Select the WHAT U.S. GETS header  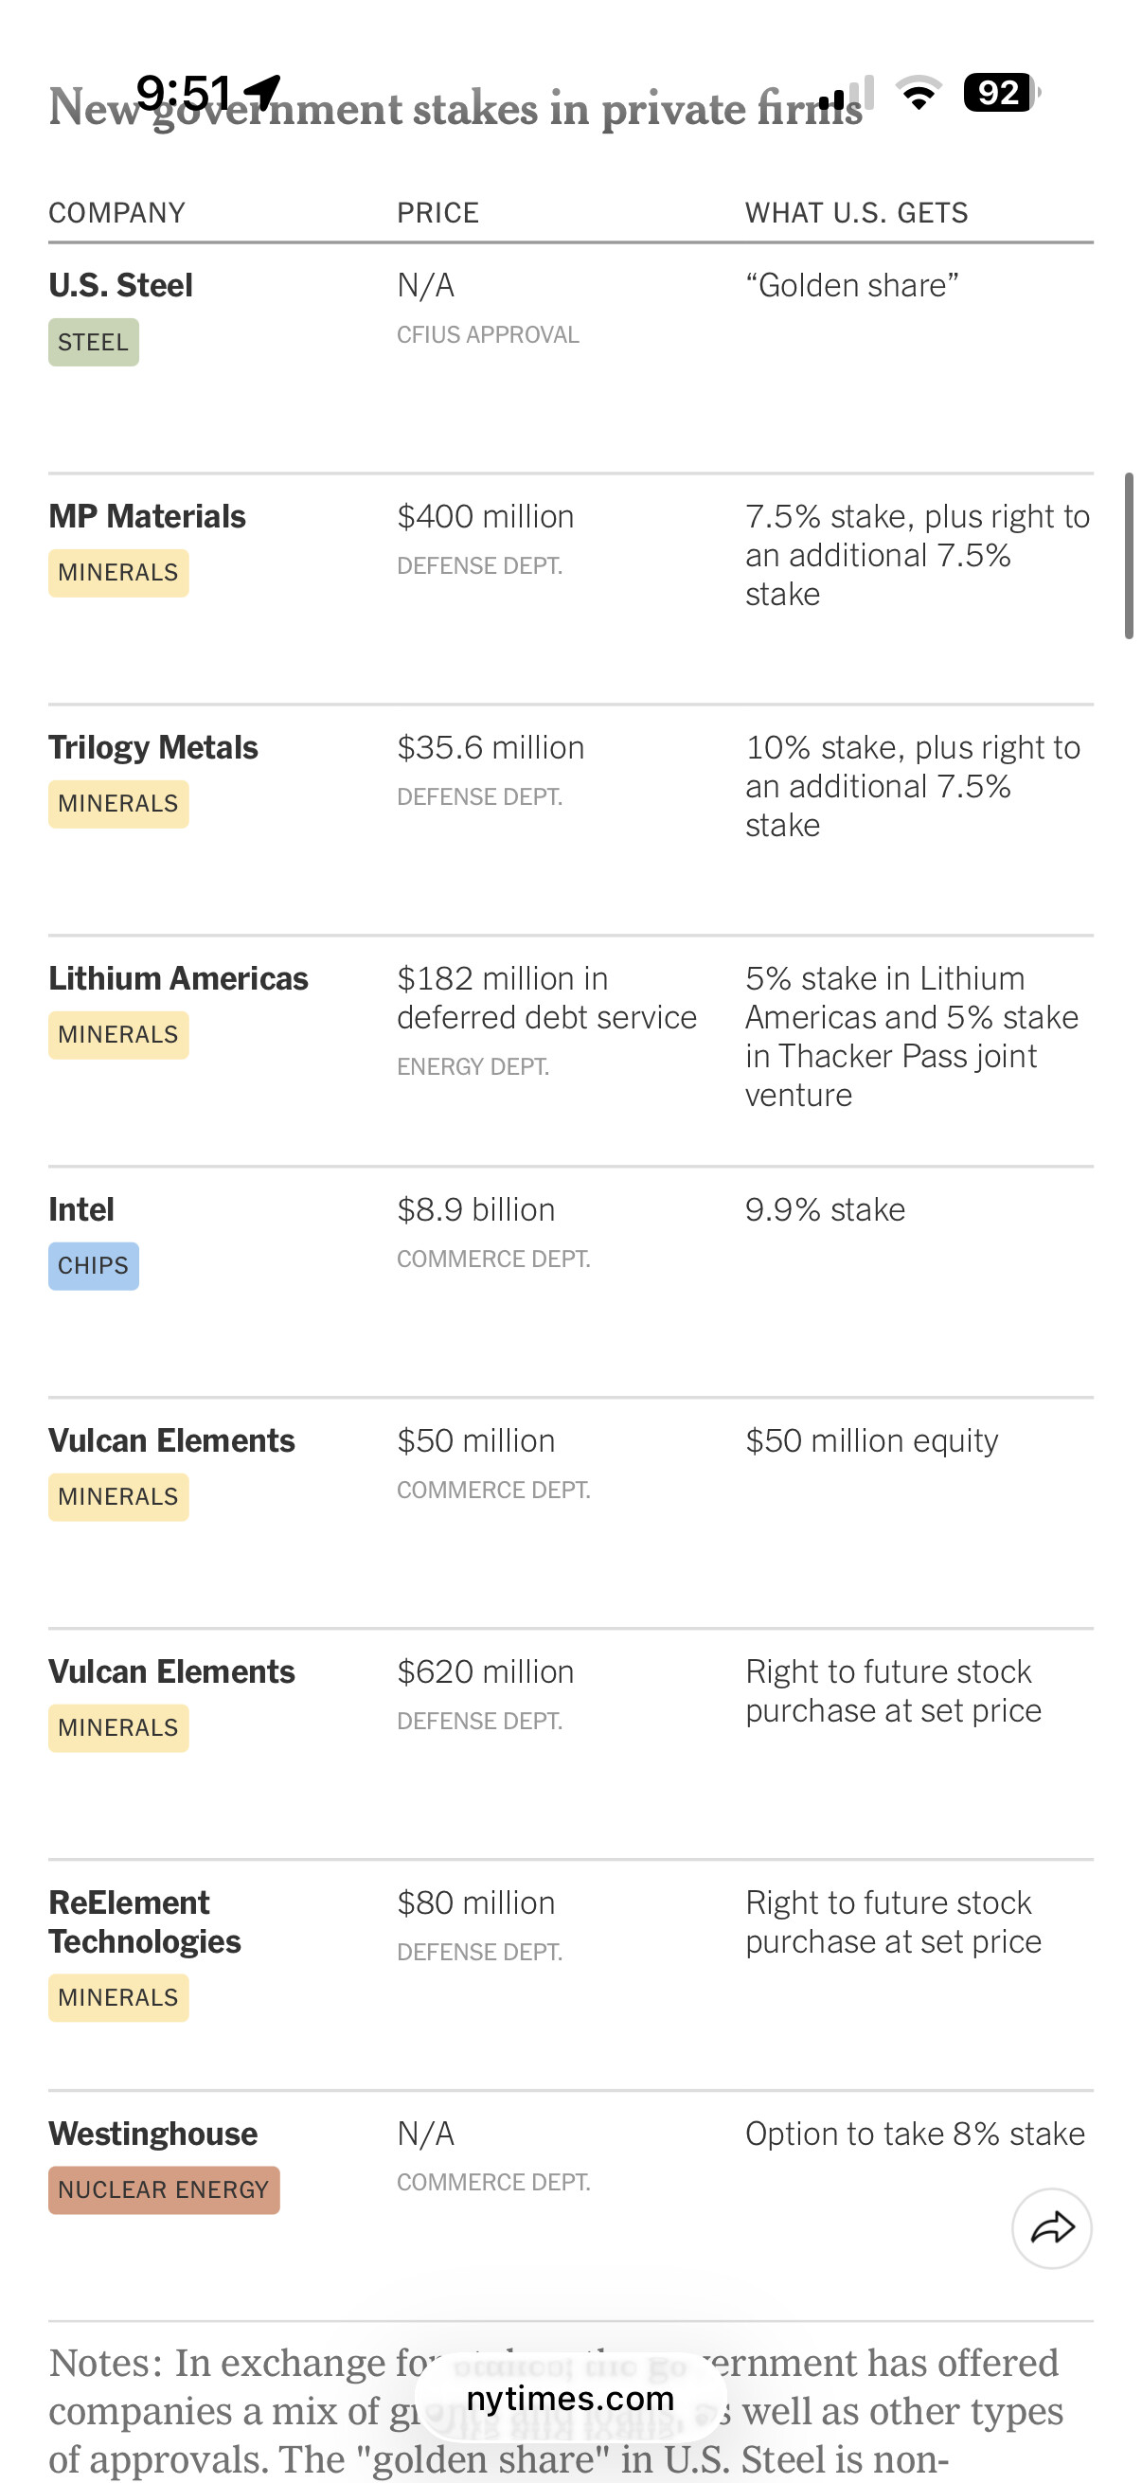point(856,213)
